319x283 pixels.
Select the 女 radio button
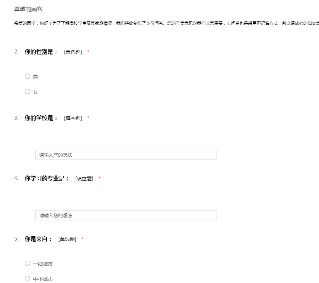[28, 92]
